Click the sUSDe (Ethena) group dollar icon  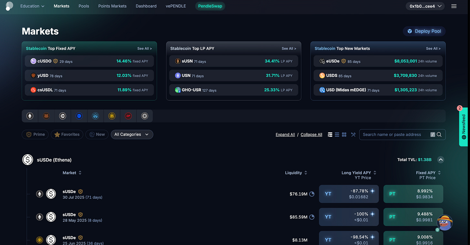(x=28, y=160)
